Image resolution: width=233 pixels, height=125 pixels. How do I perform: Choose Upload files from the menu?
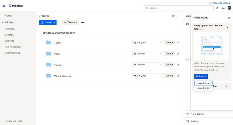(x=203, y=83)
